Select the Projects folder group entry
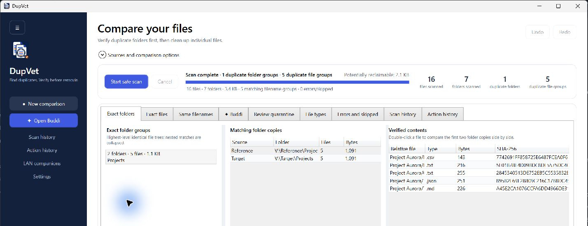The width and height of the screenshot is (588, 226). 161,157
